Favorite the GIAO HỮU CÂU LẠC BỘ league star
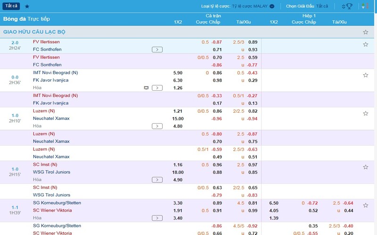 pos(365,32)
